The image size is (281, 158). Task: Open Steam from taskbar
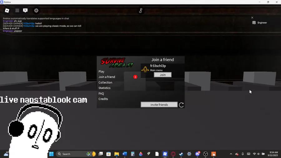coord(181,154)
